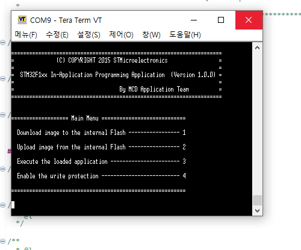Click the 'Upload image from the internal Flash' line
Viewport: 301px width, 250px height.
pos(101,147)
